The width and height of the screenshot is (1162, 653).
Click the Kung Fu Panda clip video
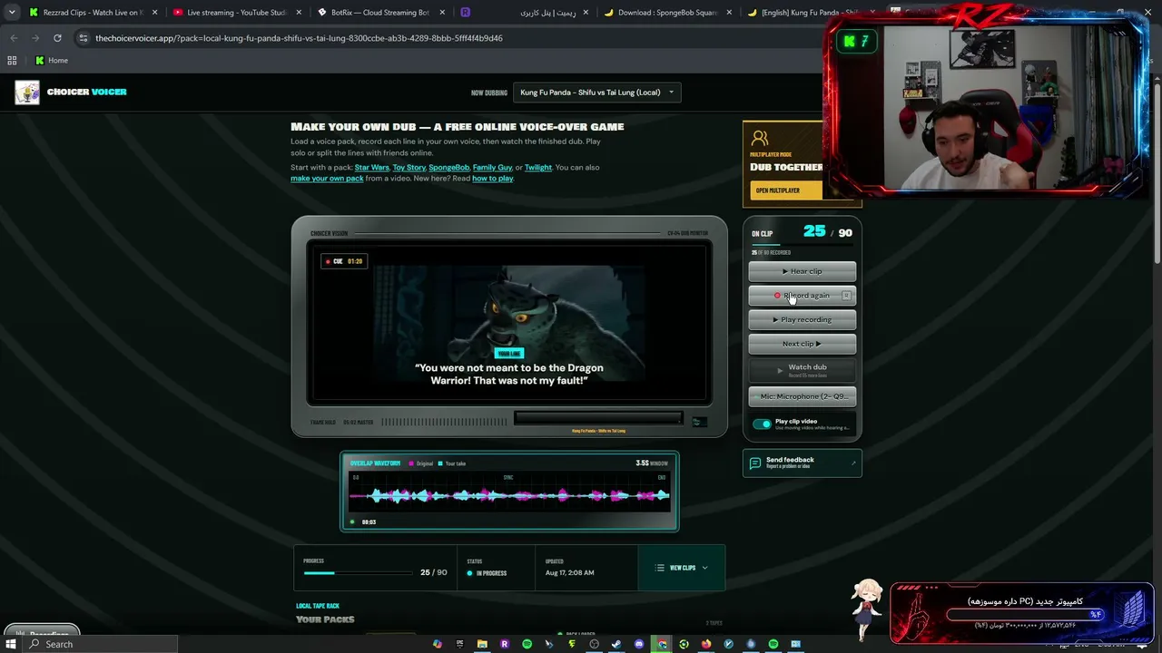point(509,322)
